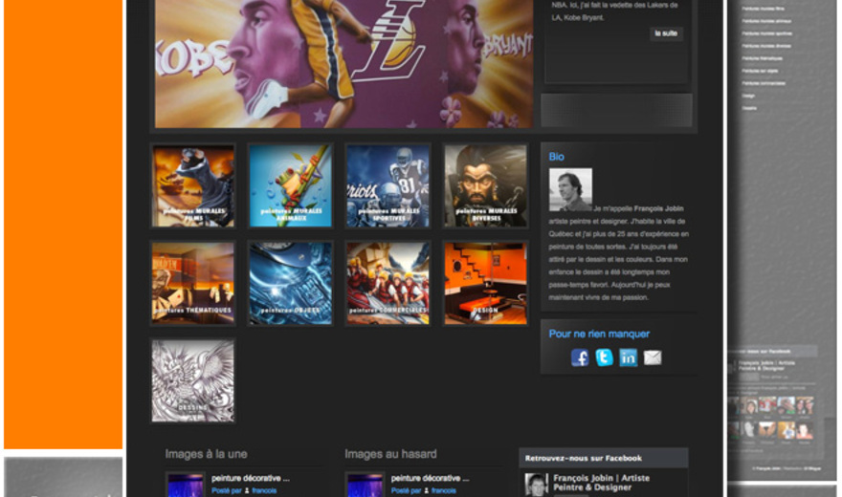Viewport: 842px width, 497px height.
Task: Open 'peintures murales films' thumbnail
Action: coord(193,186)
